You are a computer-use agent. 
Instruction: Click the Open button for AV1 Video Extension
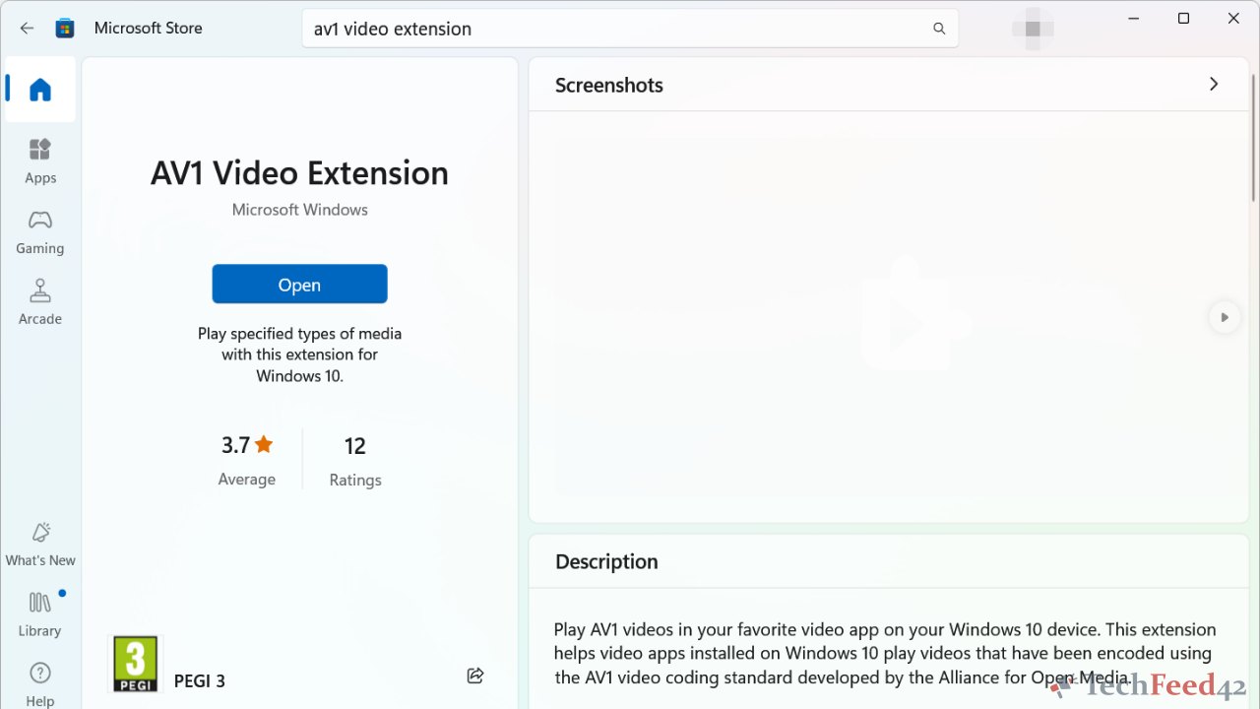299,285
